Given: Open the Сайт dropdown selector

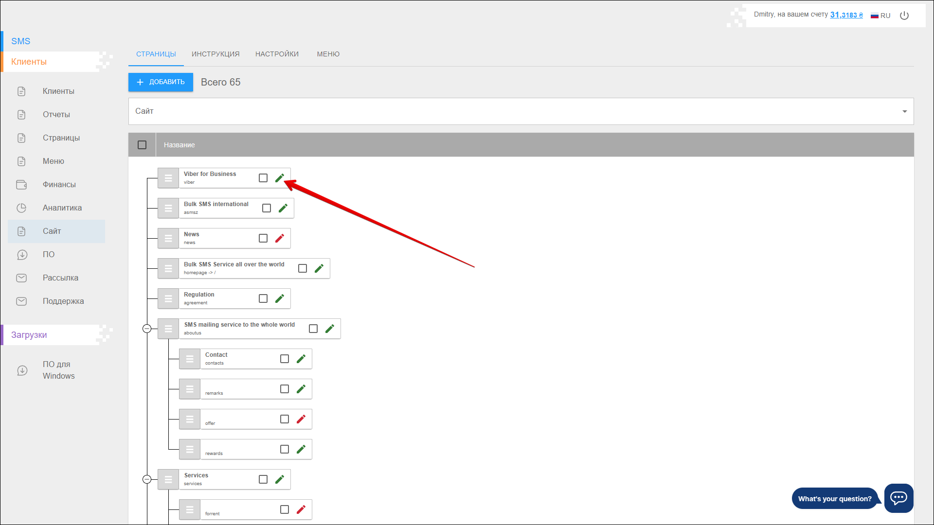Looking at the screenshot, I should (521, 111).
